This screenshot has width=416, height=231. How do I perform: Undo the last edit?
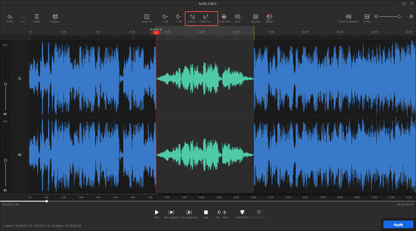click(x=10, y=17)
